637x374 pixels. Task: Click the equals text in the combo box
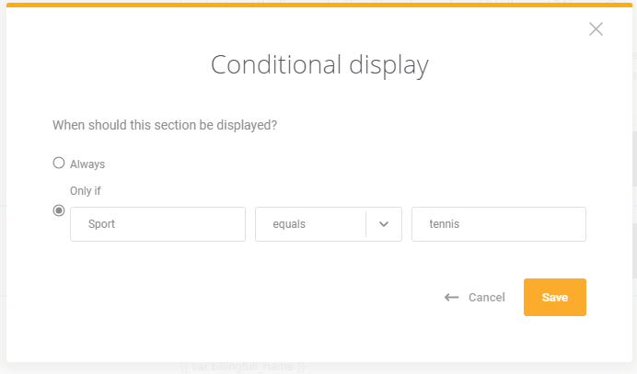(289, 224)
